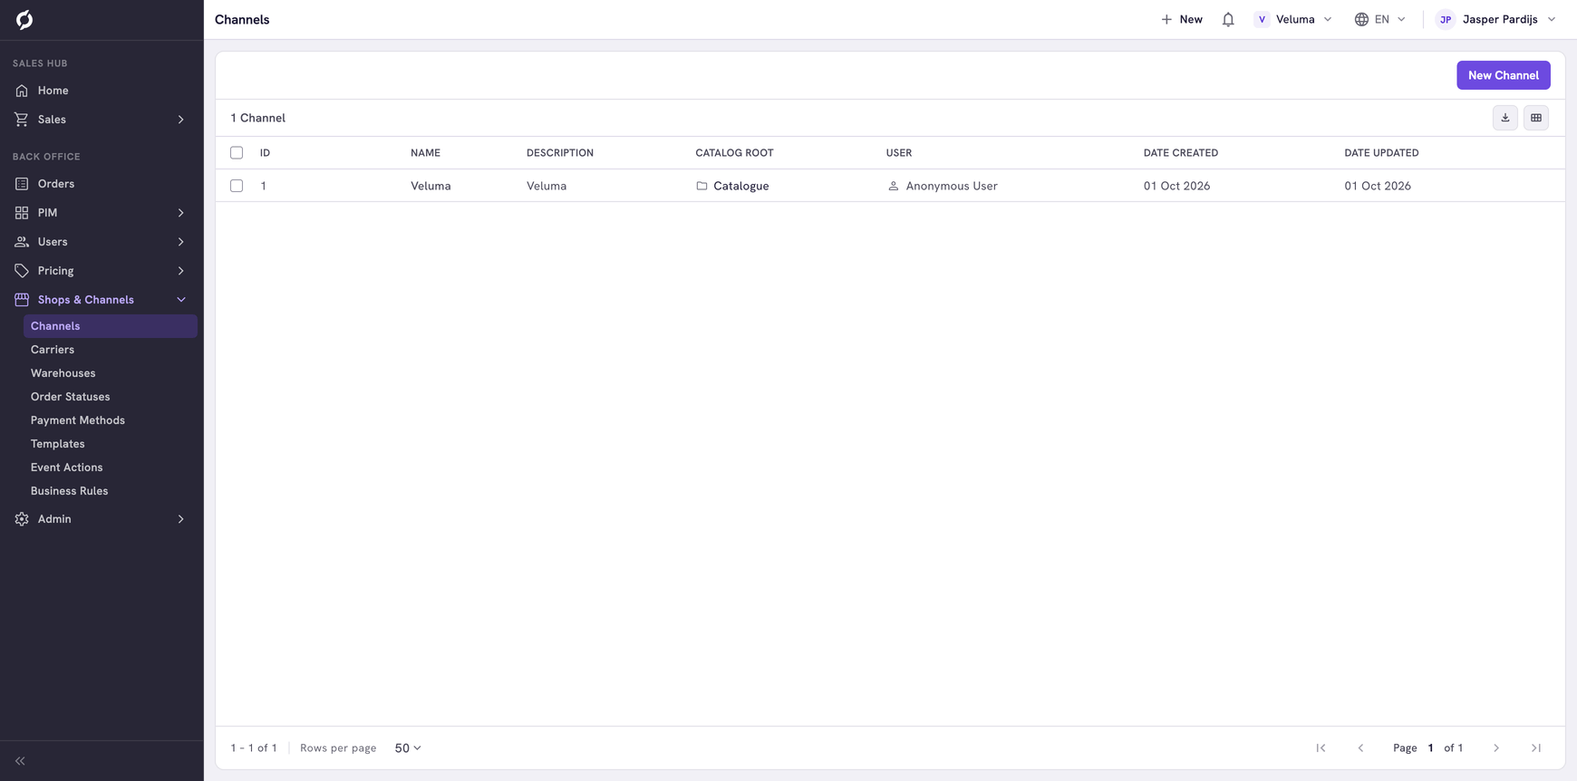Click the New plus button in header

1182,19
